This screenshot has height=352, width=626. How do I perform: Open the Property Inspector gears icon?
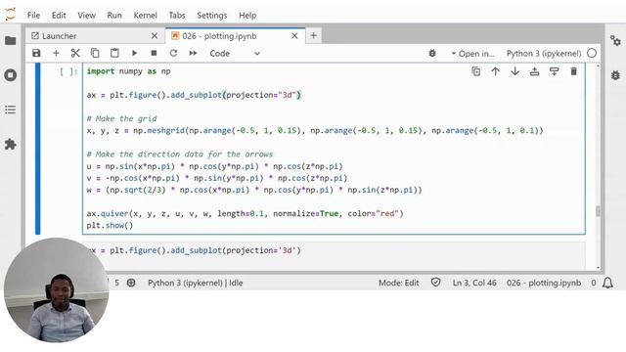coord(615,40)
